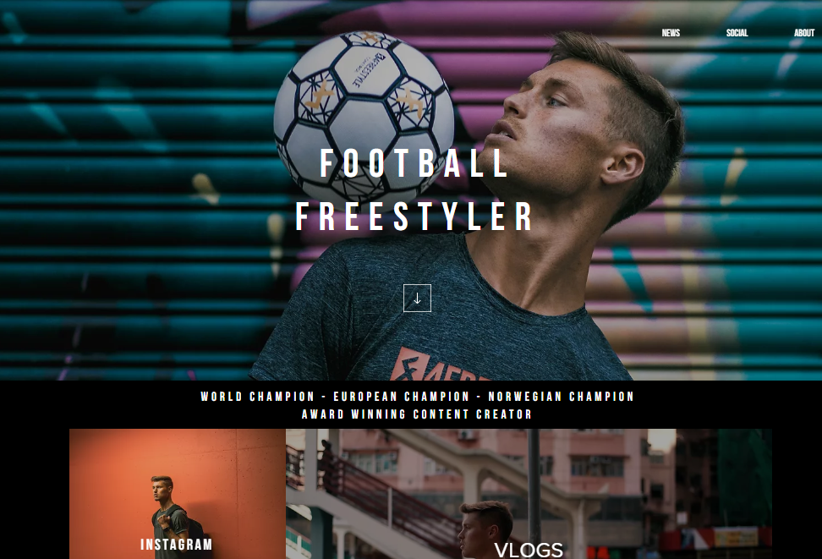Viewport: 822px width, 559px height.
Task: Go to the ABOUT page
Action: pos(804,33)
